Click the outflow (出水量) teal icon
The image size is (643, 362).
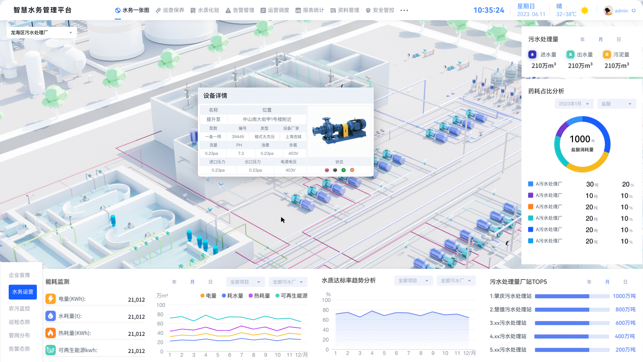570,54
